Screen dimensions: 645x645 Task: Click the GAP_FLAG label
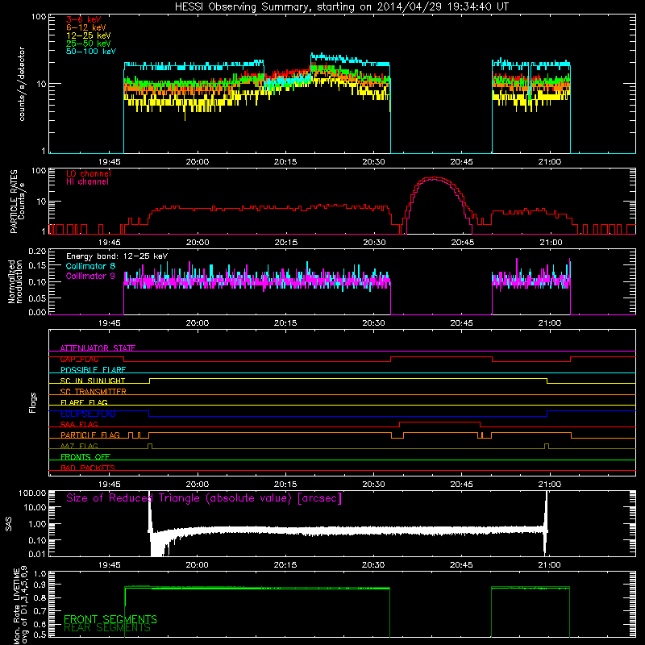click(x=79, y=359)
